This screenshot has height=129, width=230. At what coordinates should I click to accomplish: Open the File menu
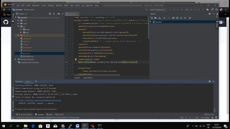[x=18, y=5]
